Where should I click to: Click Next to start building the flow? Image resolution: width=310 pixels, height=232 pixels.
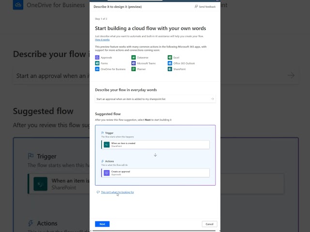[x=102, y=224]
